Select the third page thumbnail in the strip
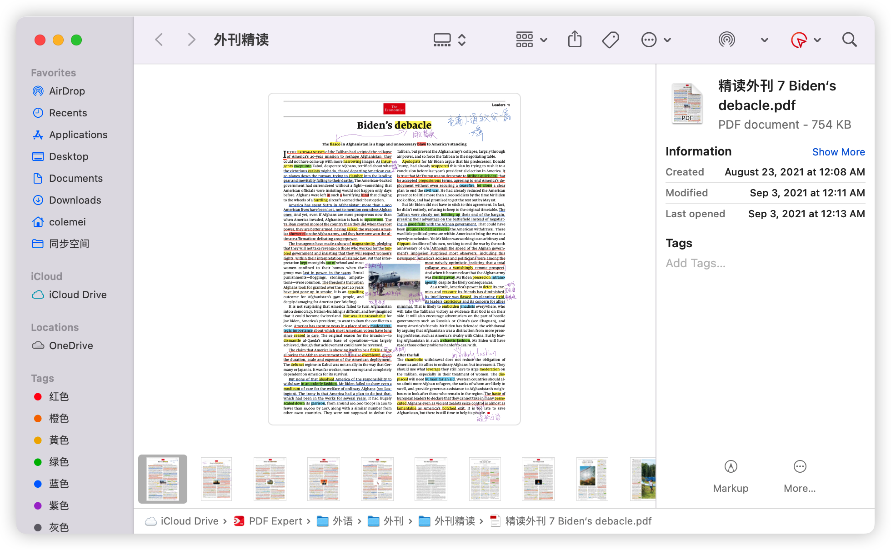891x550 pixels. pyautogui.click(x=270, y=479)
